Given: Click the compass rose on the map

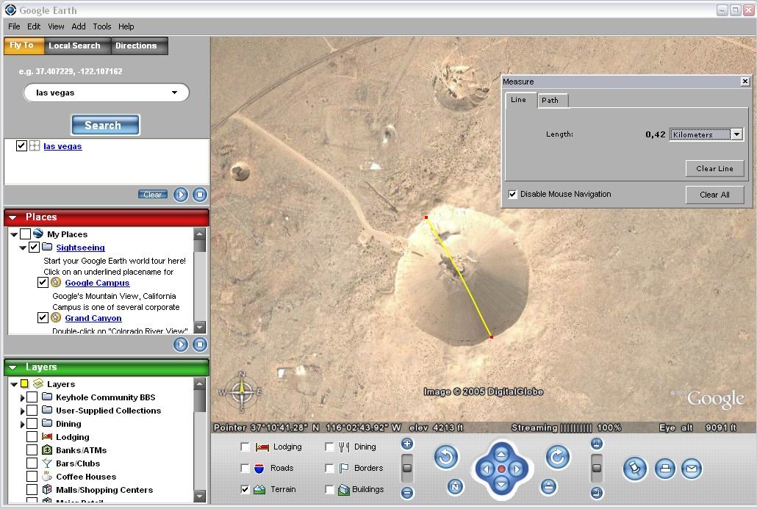Looking at the screenshot, I should tap(243, 391).
